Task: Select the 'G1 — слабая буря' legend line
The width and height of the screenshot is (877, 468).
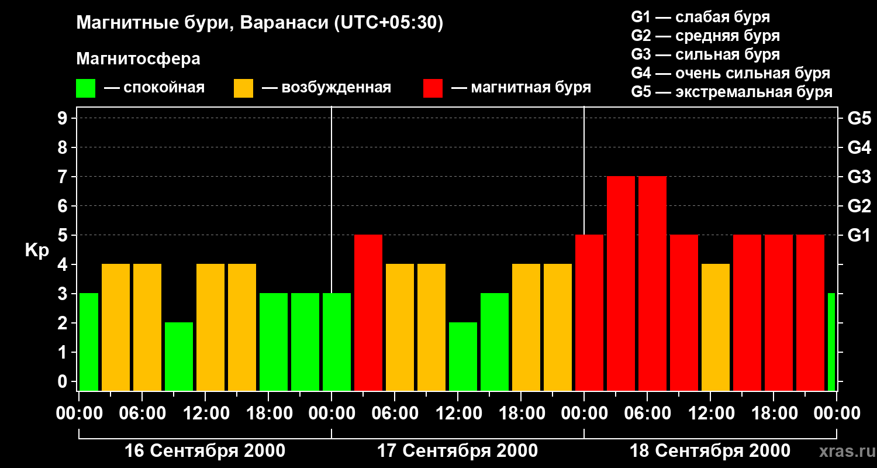Action: [700, 17]
